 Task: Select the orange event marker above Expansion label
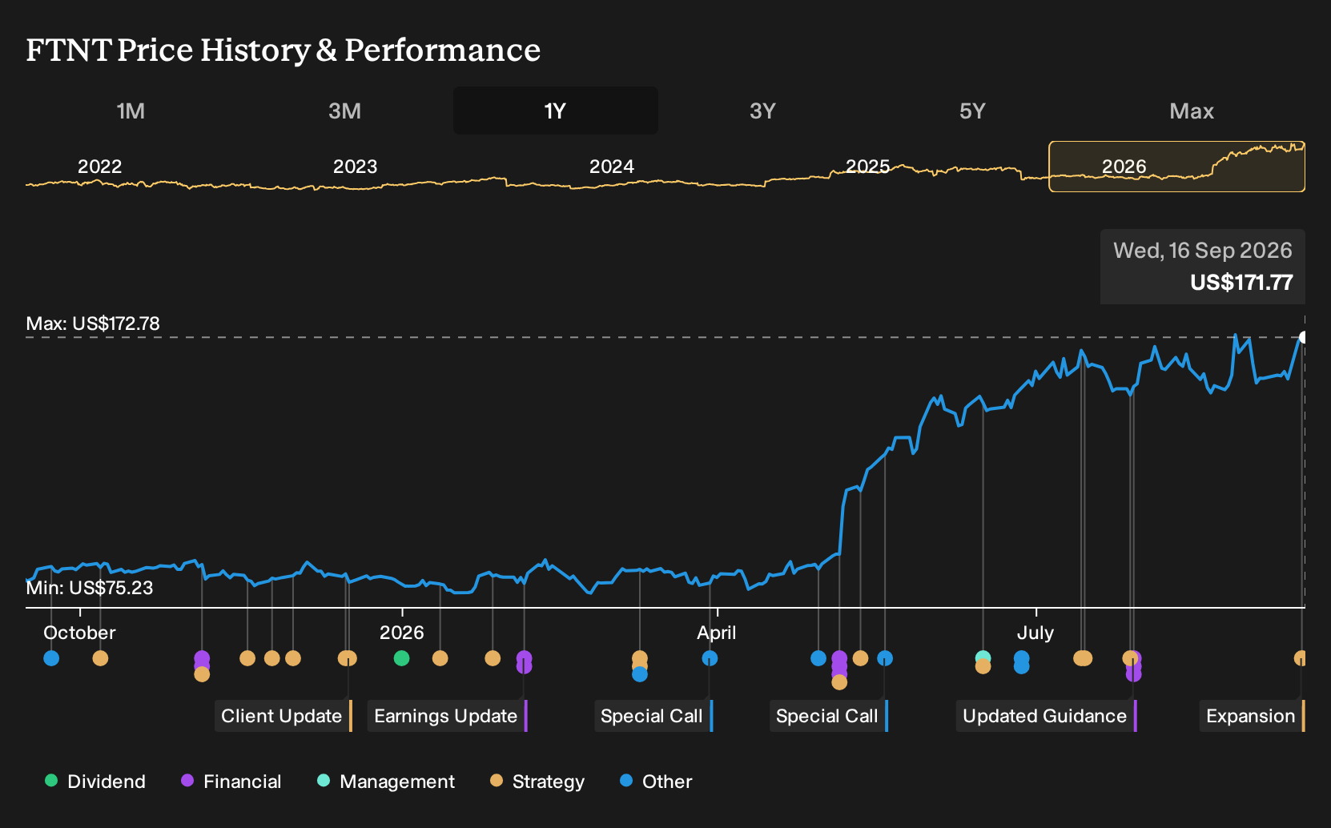1300,658
